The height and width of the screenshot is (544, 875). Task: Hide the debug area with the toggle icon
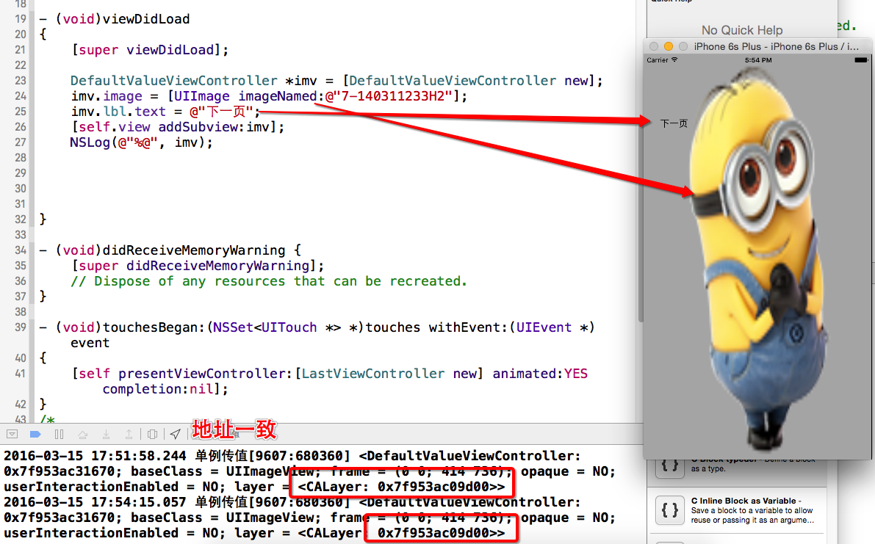point(12,434)
